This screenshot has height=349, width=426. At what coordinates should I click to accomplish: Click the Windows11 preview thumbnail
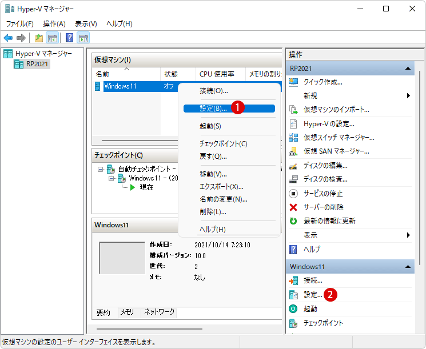[x=122, y=258]
